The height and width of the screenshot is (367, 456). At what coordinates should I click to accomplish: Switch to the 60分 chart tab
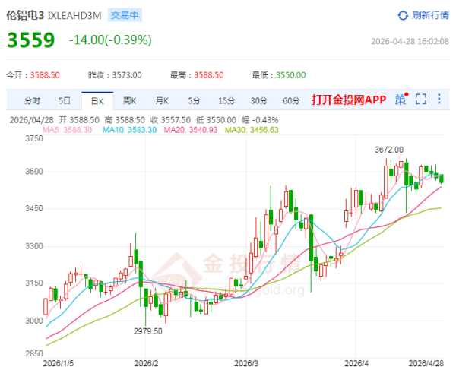point(291,101)
